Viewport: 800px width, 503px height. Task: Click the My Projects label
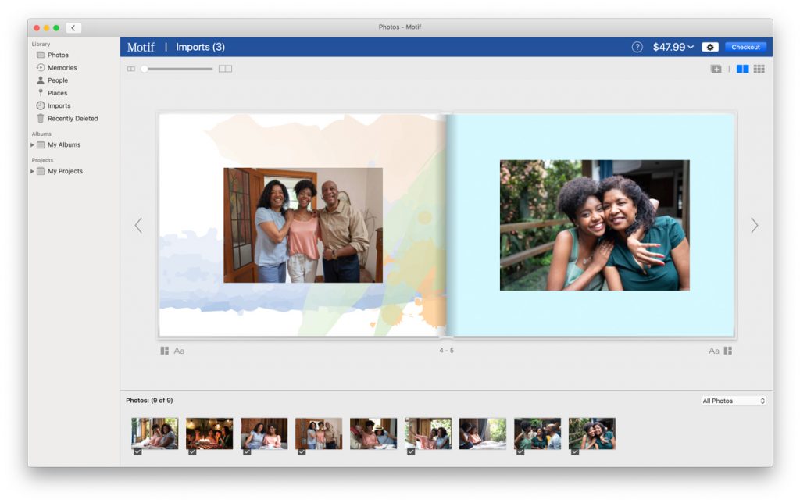[x=66, y=171]
